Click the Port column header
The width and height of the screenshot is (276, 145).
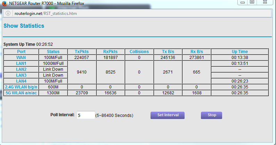pyautogui.click(x=21, y=52)
